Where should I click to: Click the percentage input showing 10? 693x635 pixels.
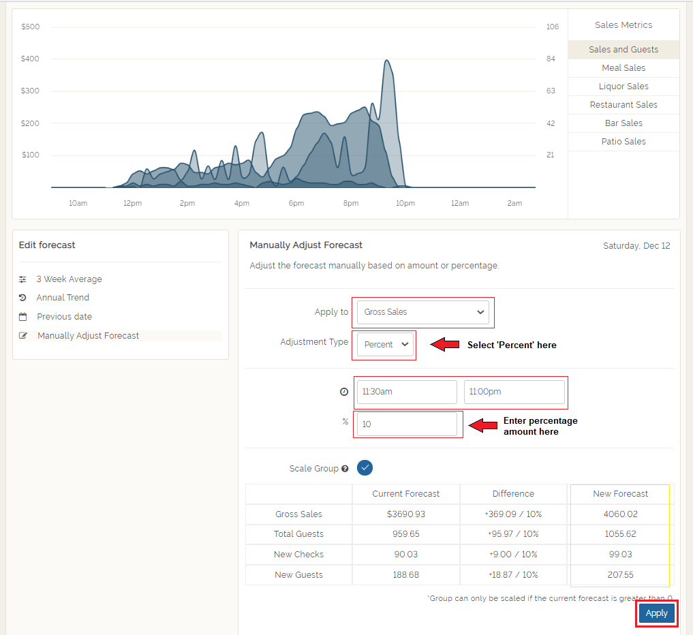click(x=406, y=424)
